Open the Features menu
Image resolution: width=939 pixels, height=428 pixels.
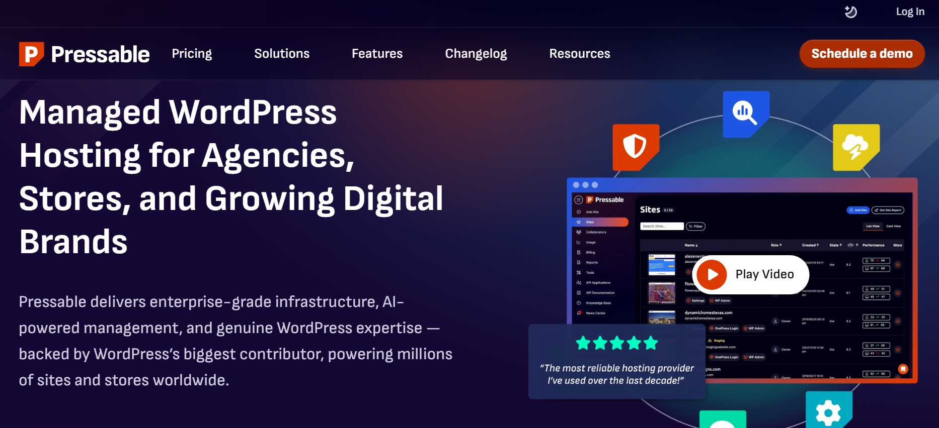pyautogui.click(x=377, y=54)
